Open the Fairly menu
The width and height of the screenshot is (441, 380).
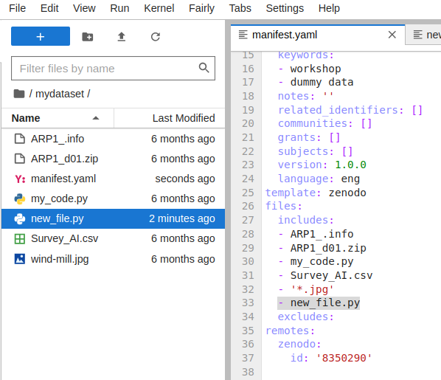tap(201, 8)
